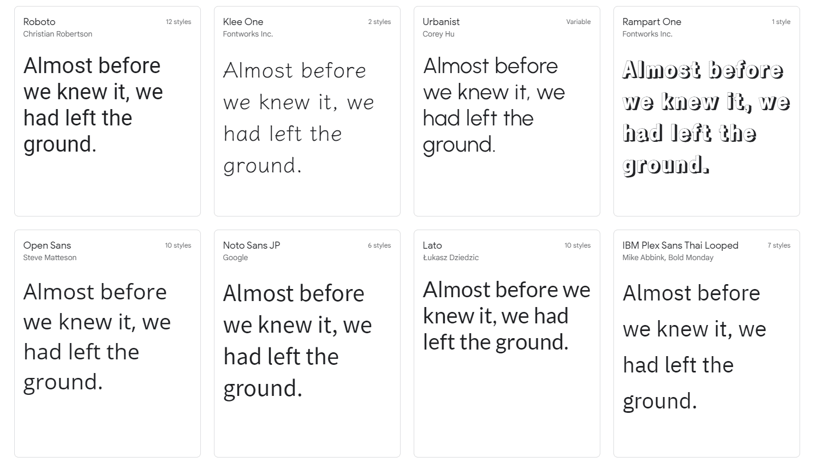817x463 pixels.
Task: Click the Google designer label under Noto Sans JP
Action: click(235, 257)
